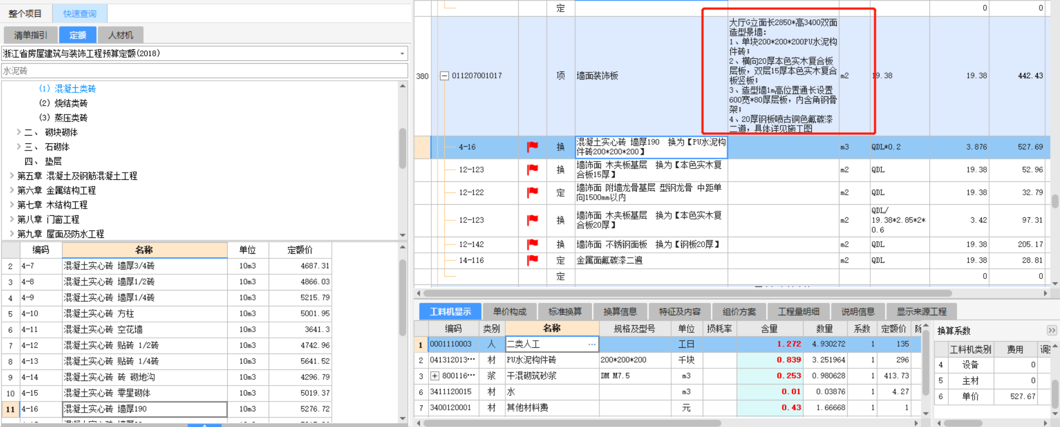
Task: Click the red flag on row 12-142
Action: 532,244
